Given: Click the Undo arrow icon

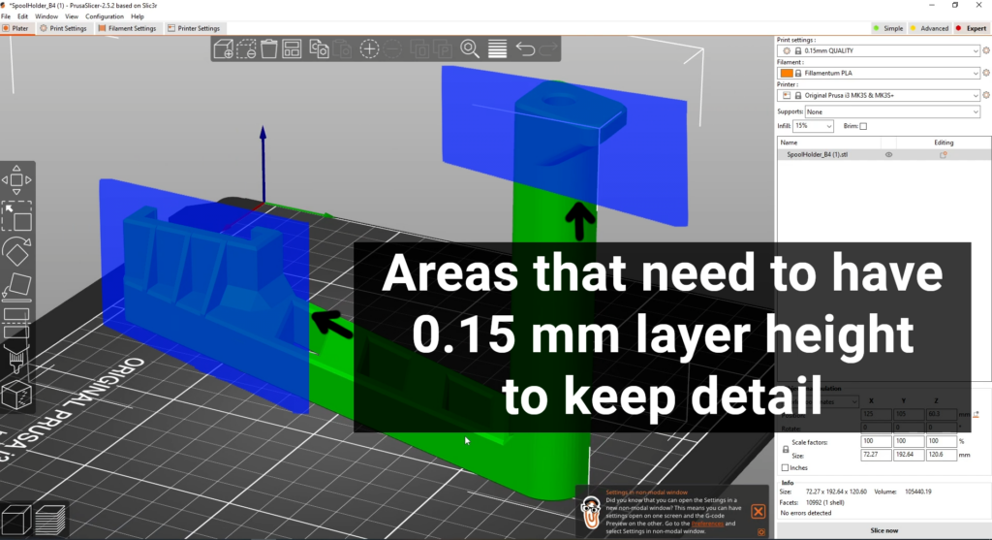Looking at the screenshot, I should (525, 48).
